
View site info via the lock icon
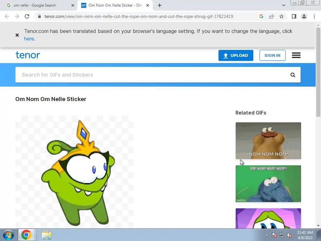point(39,16)
